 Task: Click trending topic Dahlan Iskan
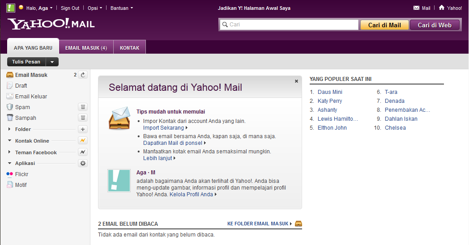(401, 118)
